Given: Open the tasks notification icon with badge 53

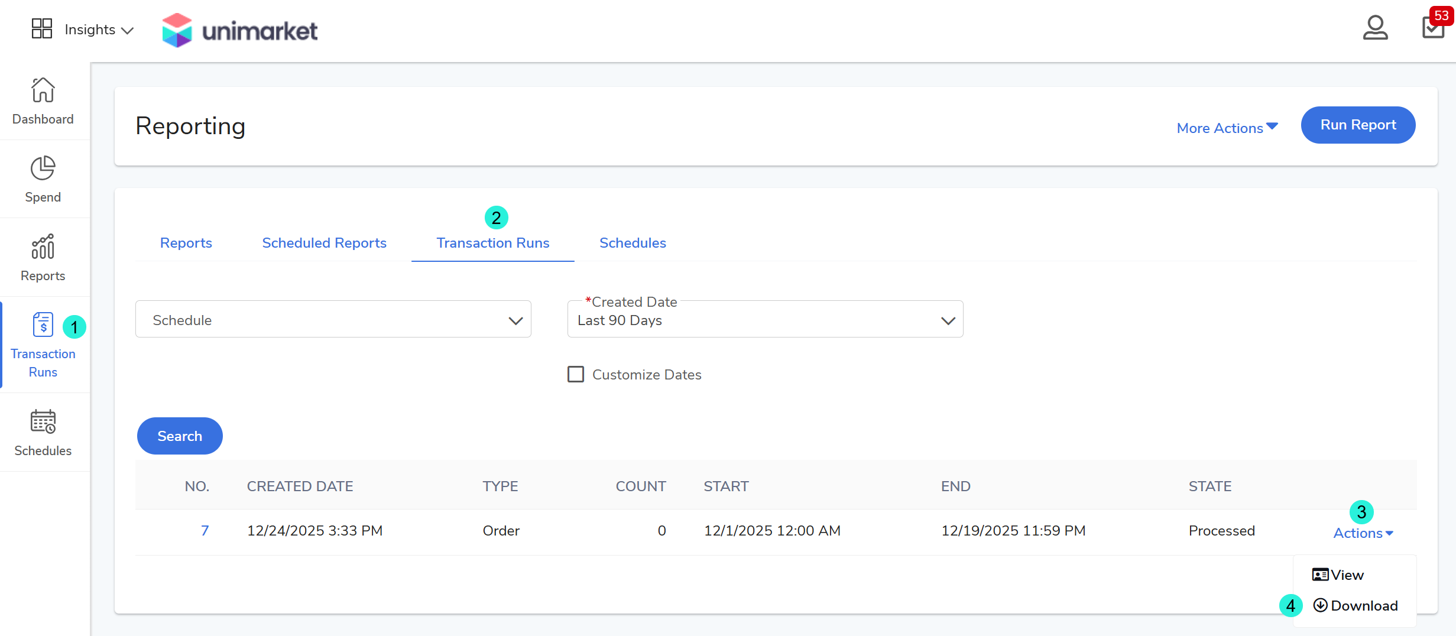Looking at the screenshot, I should [x=1433, y=27].
